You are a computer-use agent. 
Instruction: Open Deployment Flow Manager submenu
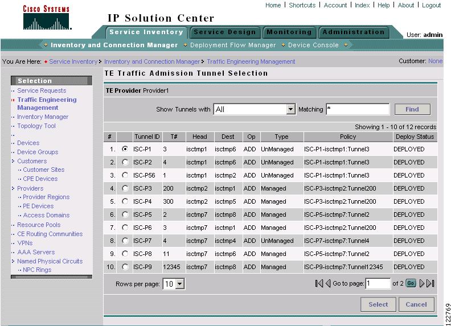(x=233, y=45)
